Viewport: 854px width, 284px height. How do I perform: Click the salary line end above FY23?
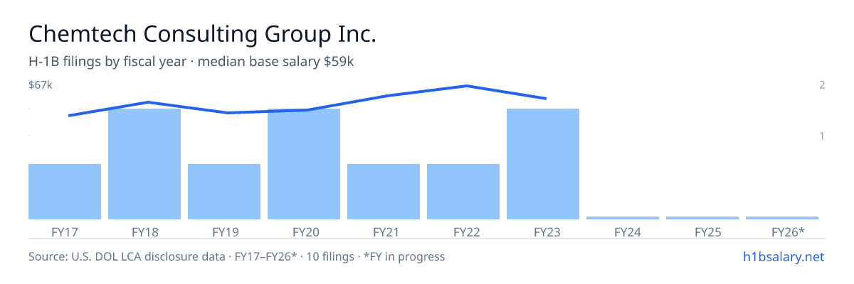[545, 99]
